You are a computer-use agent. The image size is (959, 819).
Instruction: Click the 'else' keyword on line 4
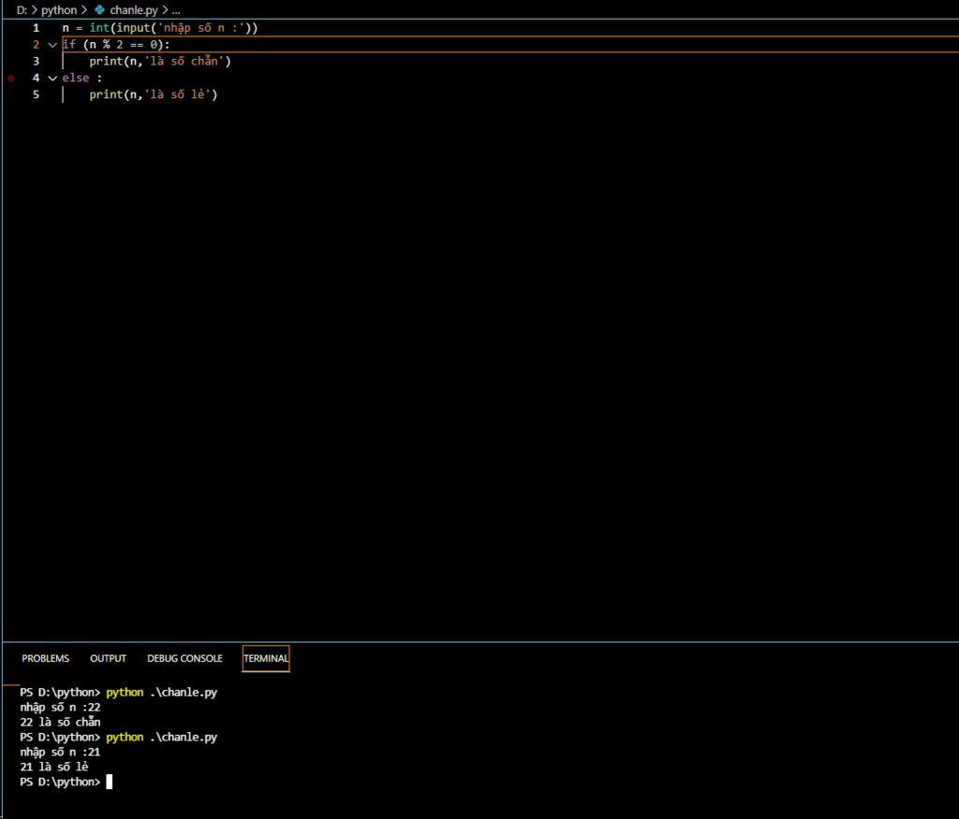click(75, 78)
